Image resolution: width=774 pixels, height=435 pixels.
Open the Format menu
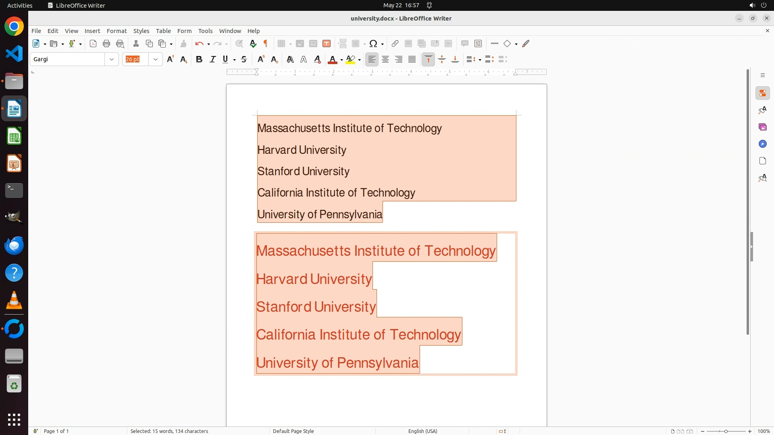[x=117, y=31]
